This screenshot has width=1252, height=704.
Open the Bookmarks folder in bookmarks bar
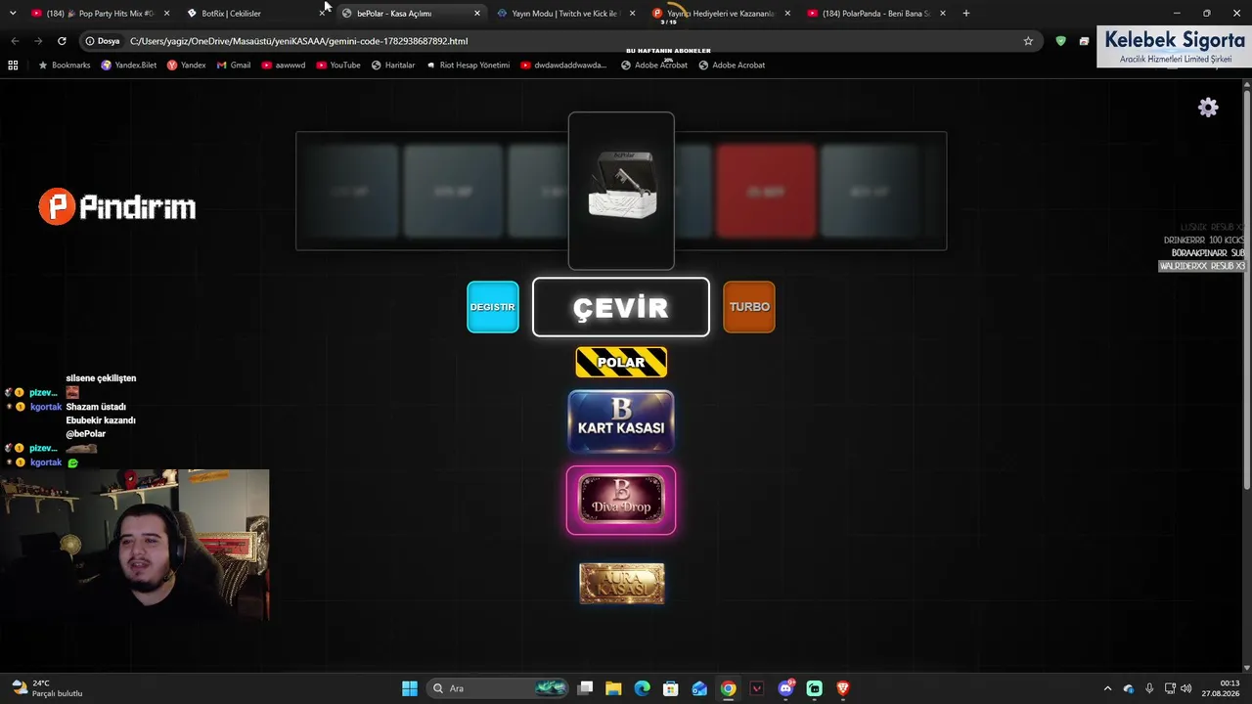click(x=64, y=66)
